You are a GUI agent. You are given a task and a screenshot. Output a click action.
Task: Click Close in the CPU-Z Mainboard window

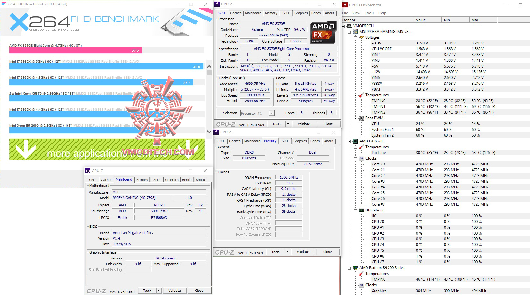coord(199,291)
